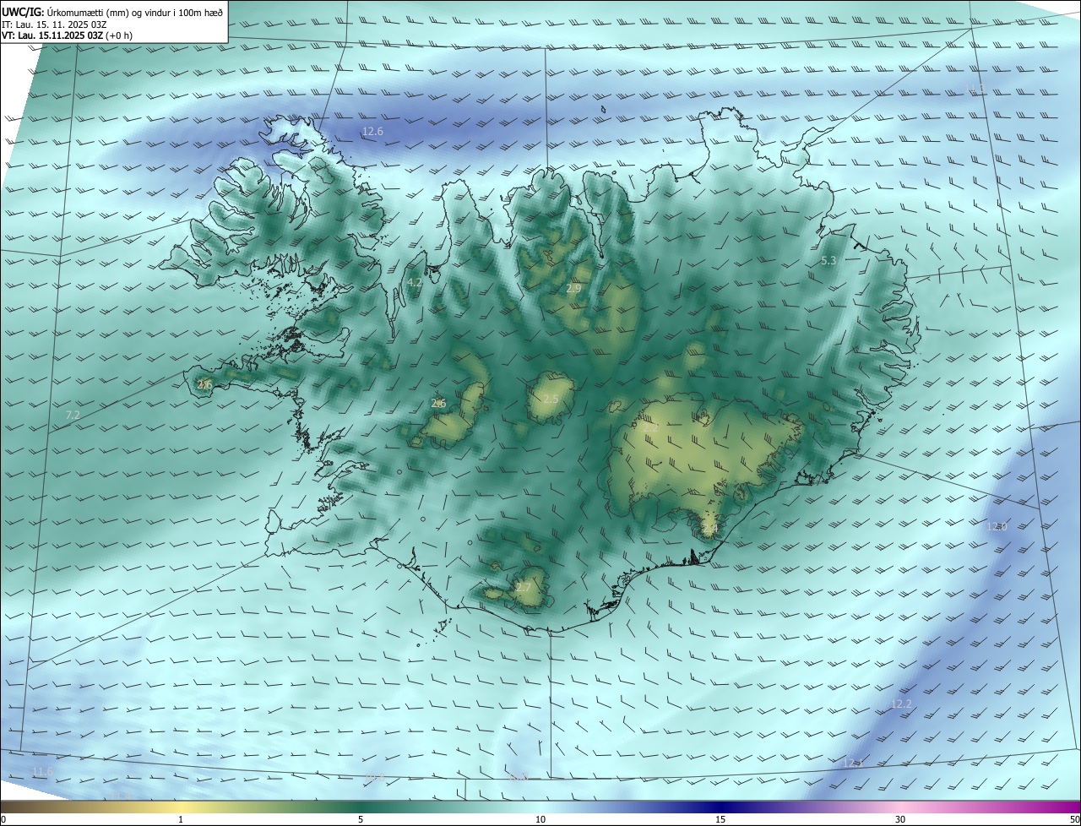
Task: Select the "VT: Lau. 15.11.2025 03Z (+0 h)" line
Action: pos(67,35)
